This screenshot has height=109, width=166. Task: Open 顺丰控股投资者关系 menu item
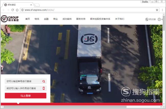point(100,19)
